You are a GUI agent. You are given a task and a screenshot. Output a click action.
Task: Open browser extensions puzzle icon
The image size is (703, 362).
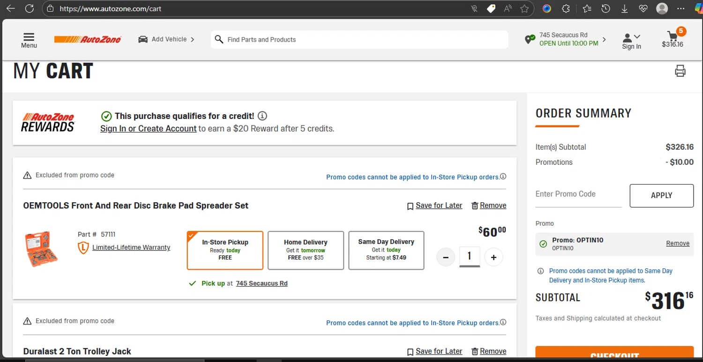566,8
